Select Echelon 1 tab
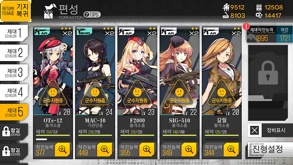 point(14,33)
